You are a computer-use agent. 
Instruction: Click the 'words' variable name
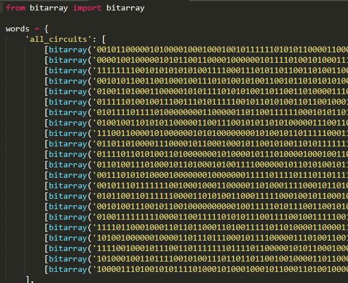coord(17,29)
